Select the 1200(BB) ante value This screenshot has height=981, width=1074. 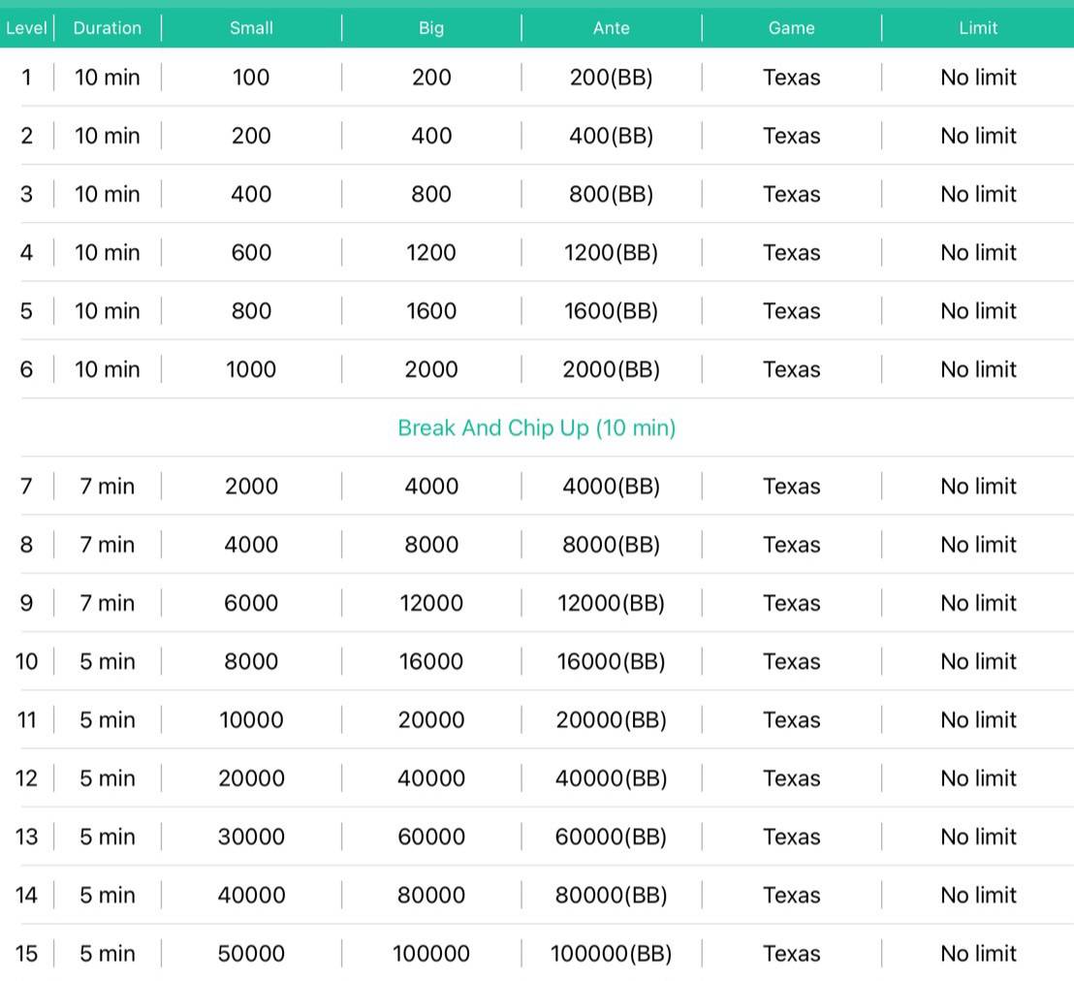point(612,253)
